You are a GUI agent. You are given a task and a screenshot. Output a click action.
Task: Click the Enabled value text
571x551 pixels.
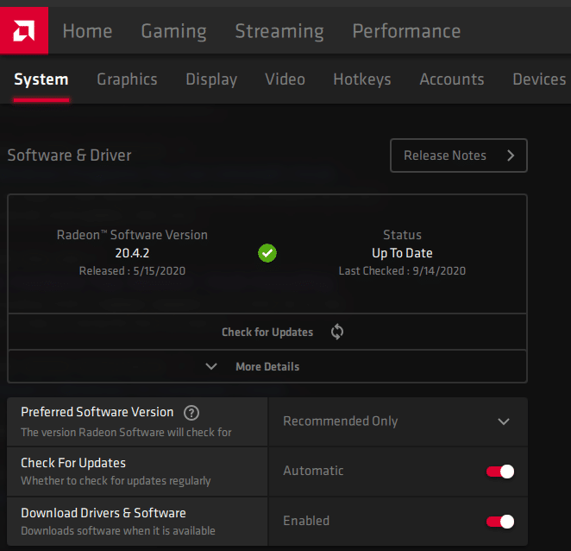(306, 521)
